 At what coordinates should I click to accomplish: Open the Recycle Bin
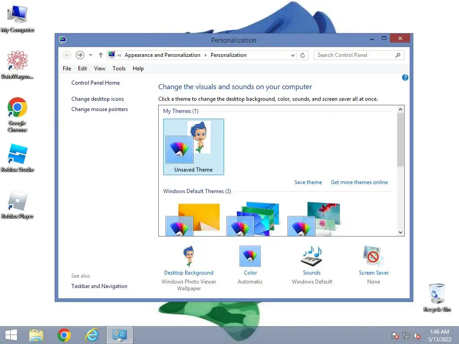coord(437,297)
